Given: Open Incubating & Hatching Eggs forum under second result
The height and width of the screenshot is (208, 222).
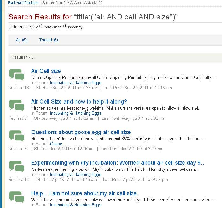Looking at the screenshot, I should (75, 113).
